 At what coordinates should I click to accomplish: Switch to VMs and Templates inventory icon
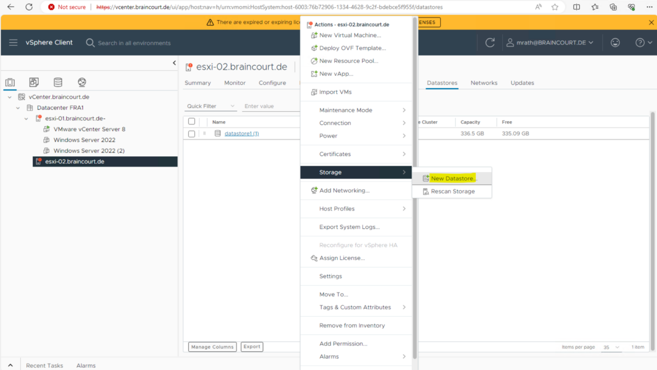(x=34, y=82)
